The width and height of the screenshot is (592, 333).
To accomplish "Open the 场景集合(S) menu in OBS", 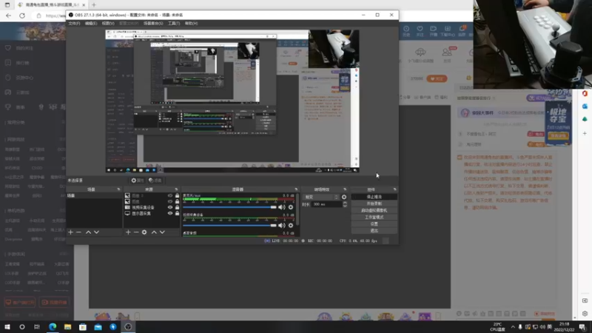I will tap(153, 24).
